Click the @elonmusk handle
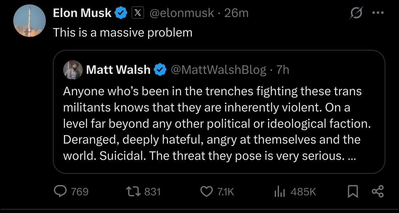399x213 pixels. [x=181, y=13]
